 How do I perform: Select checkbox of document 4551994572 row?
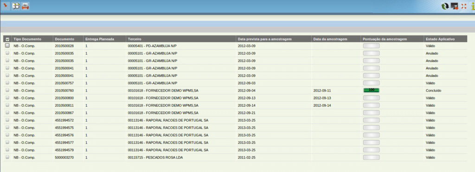[x=7, y=120]
